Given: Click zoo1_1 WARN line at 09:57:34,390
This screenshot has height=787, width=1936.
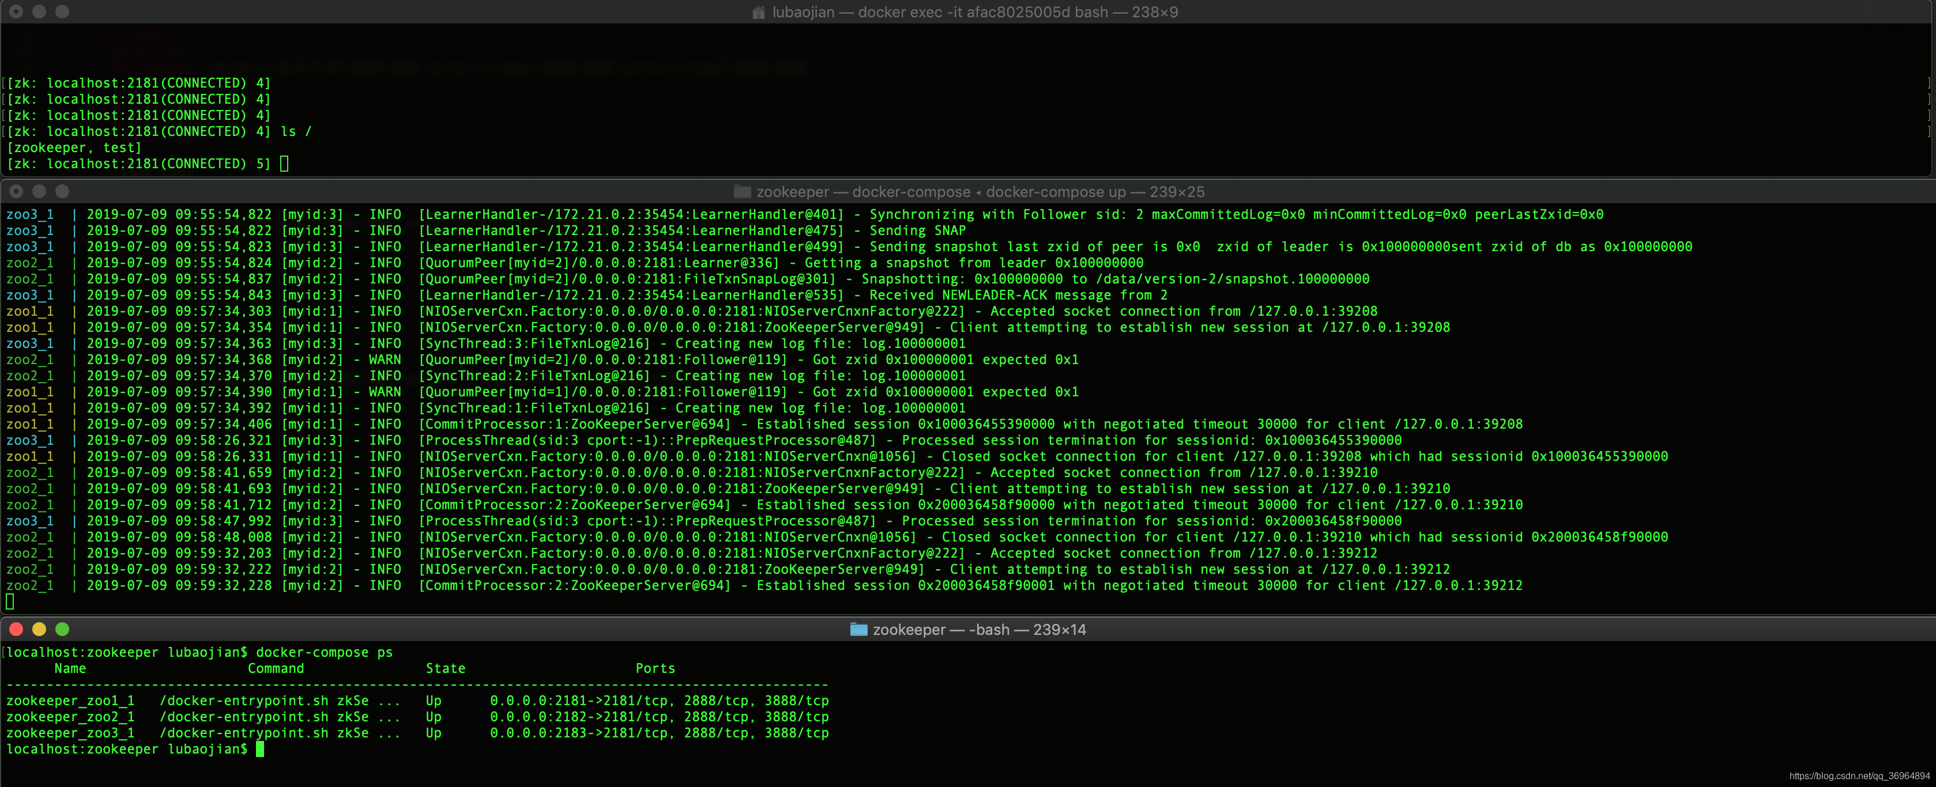Looking at the screenshot, I should [x=543, y=392].
